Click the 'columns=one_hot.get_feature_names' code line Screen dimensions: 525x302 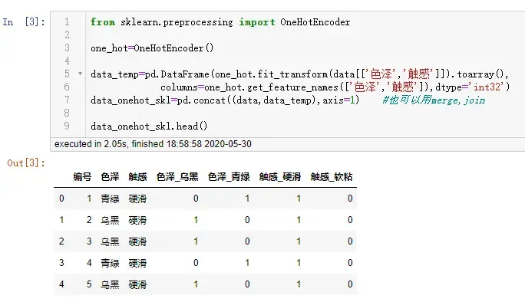coord(335,87)
